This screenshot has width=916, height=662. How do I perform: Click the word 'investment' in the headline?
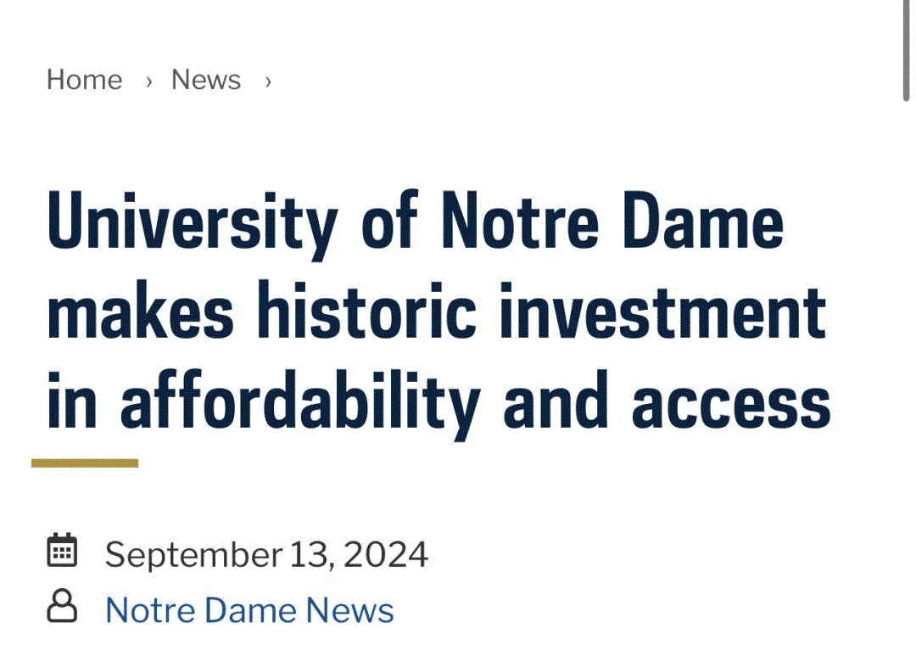(x=663, y=311)
